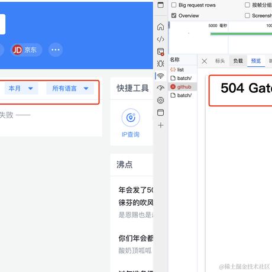Open the Performance gauge icon panel
The height and width of the screenshot is (272, 272).
(160, 88)
